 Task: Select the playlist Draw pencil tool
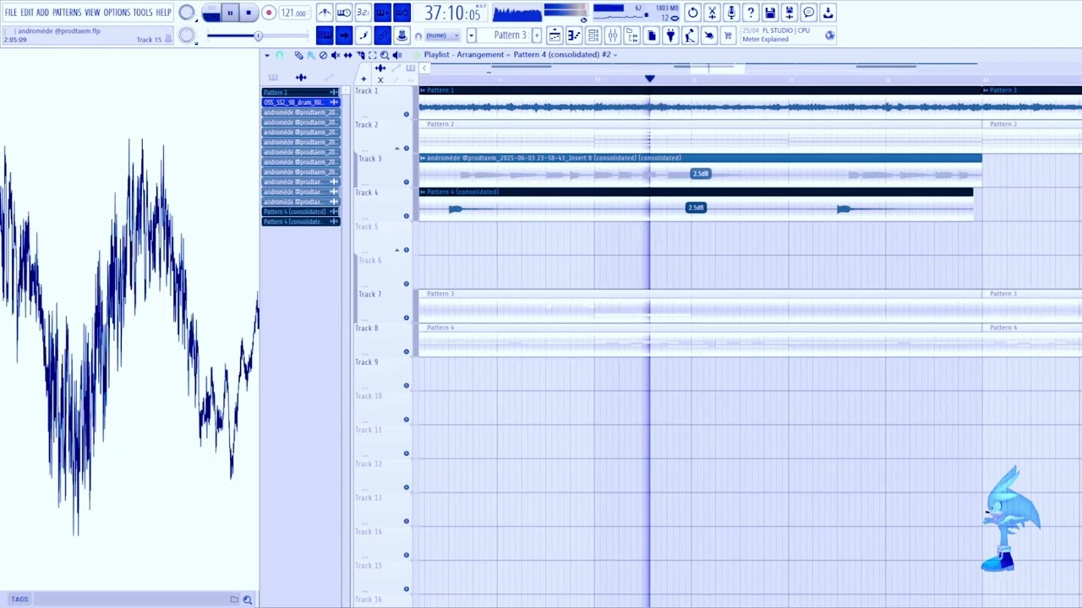point(298,55)
